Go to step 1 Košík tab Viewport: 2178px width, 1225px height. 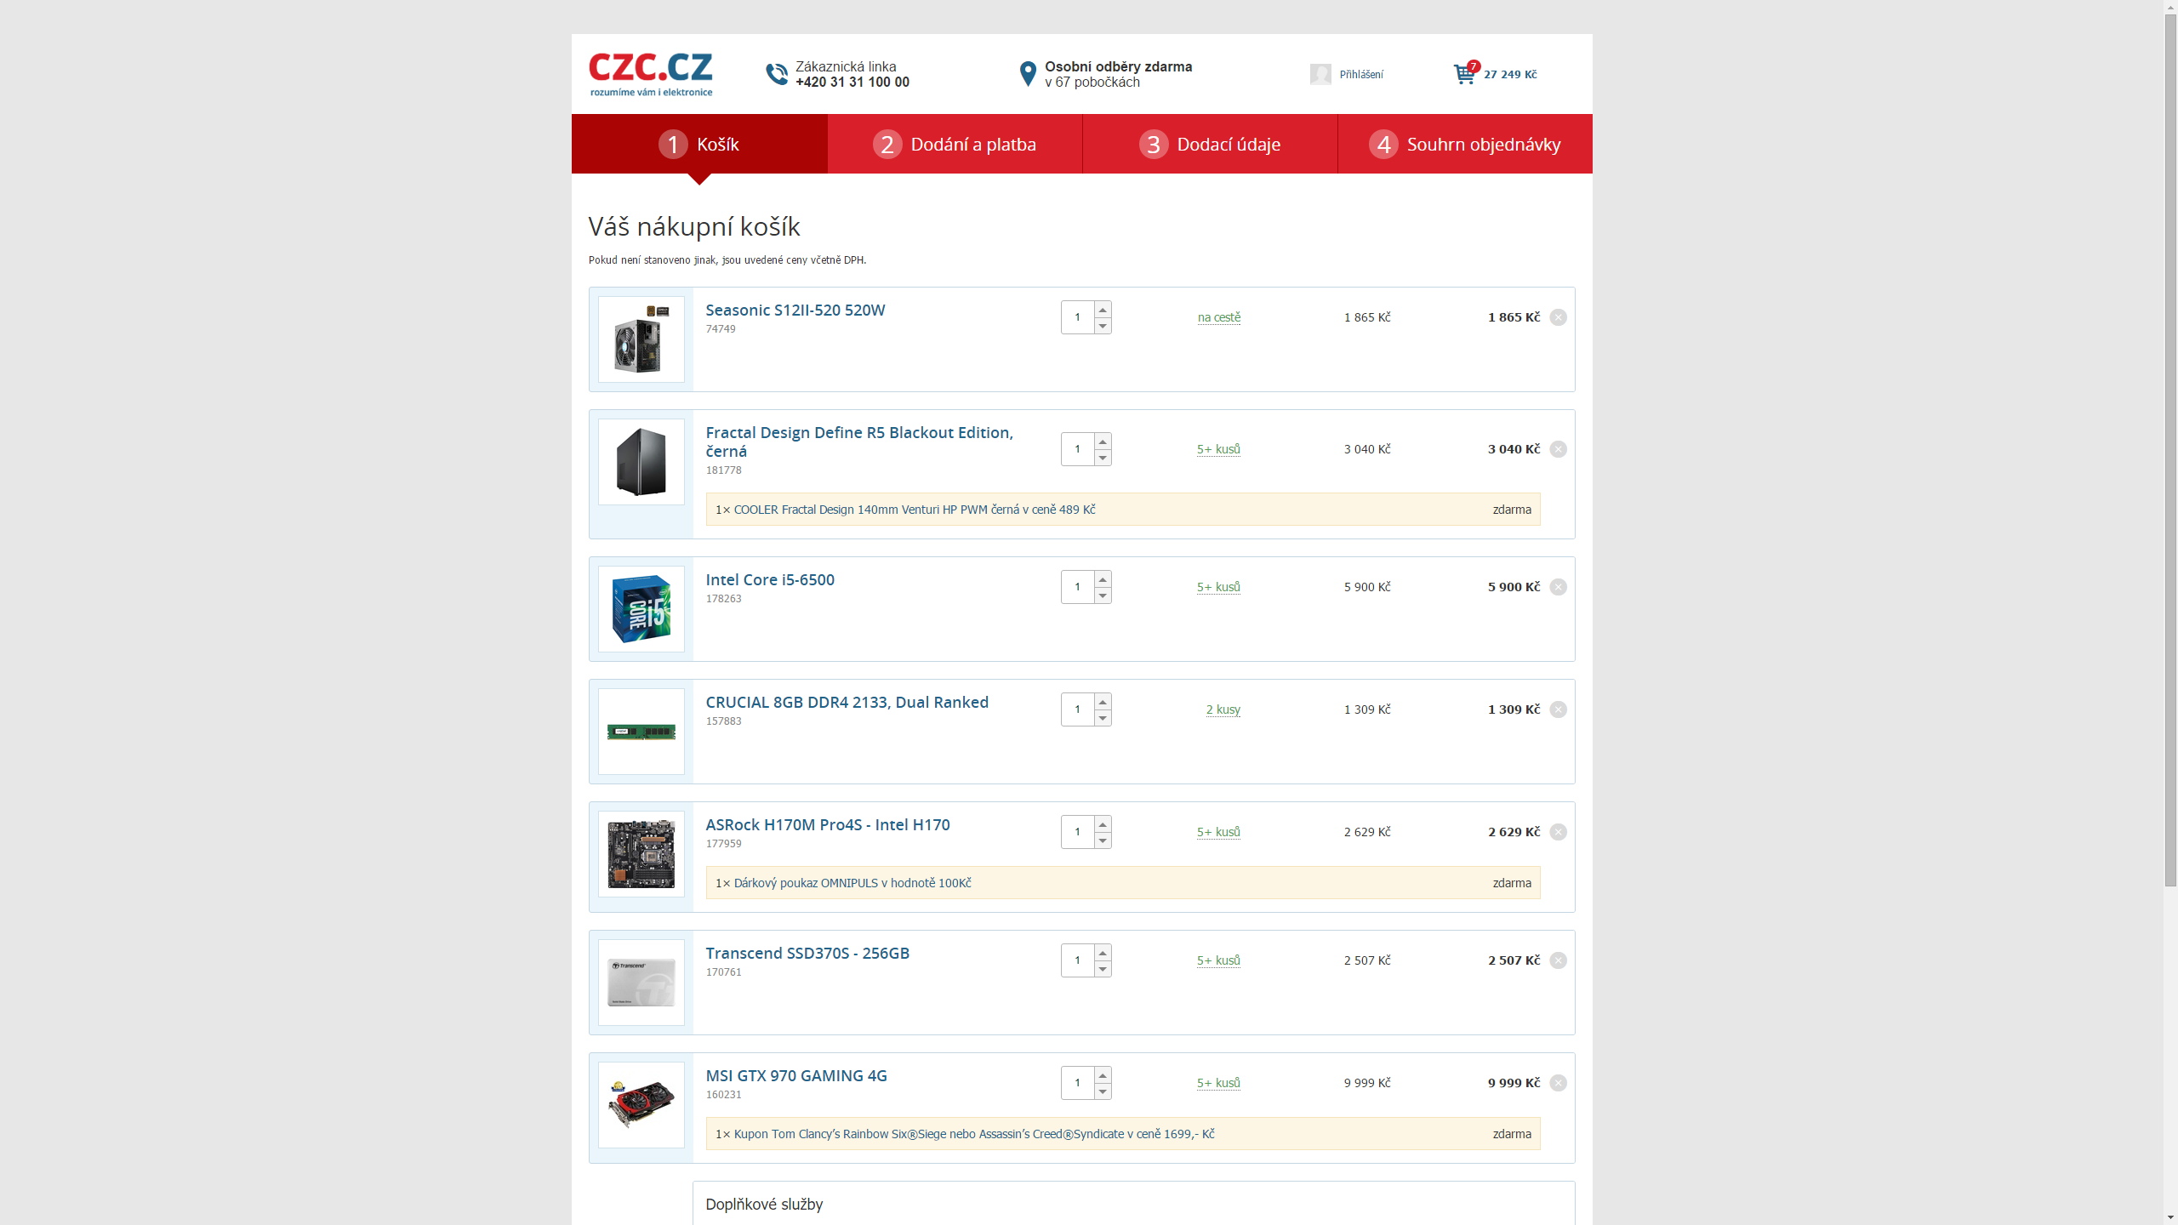(699, 144)
